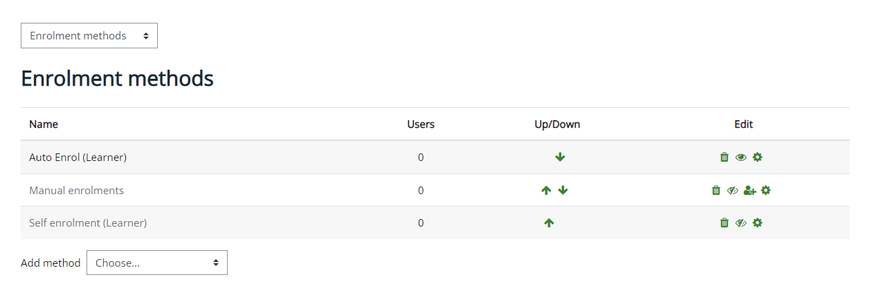Click the Manual enrolments name cell
The height and width of the screenshot is (304, 870).
coord(76,190)
